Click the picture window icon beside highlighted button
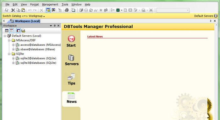This screenshot has width=220, height=120. 53,10
